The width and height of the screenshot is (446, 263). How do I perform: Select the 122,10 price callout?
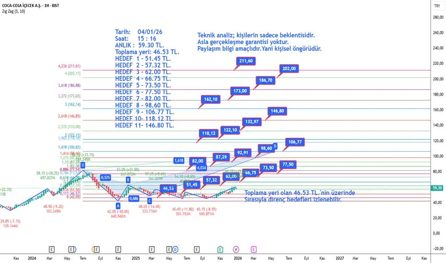[x=230, y=130]
